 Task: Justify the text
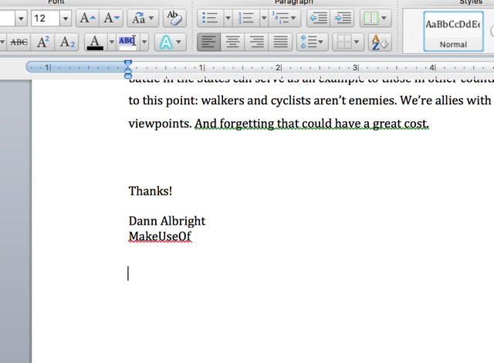[x=280, y=42]
